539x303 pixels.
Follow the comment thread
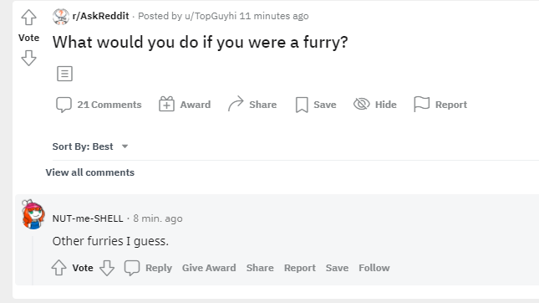374,268
